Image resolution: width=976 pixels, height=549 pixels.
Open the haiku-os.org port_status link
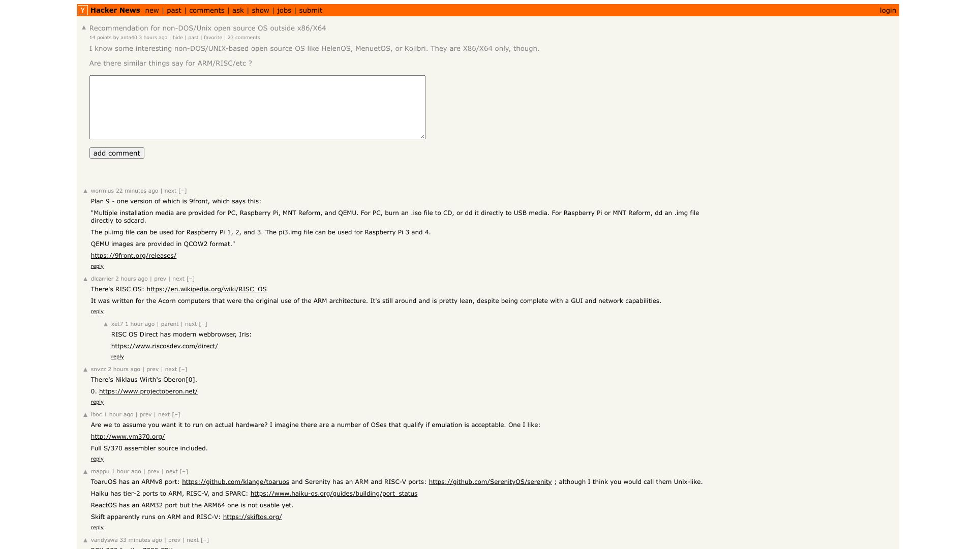(x=334, y=494)
